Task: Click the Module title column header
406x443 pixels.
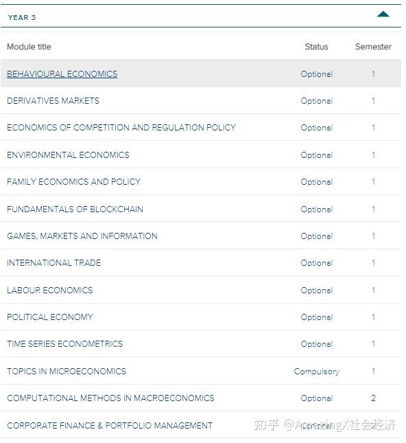Action: point(29,47)
